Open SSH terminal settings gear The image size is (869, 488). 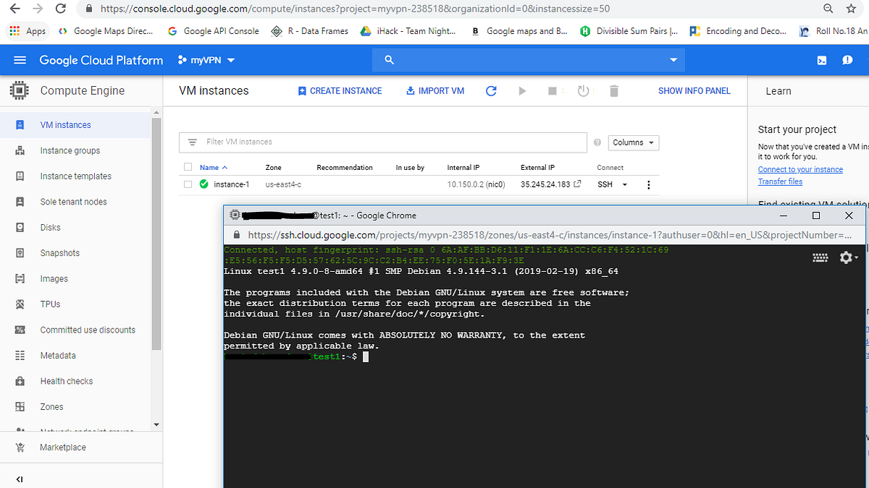847,257
